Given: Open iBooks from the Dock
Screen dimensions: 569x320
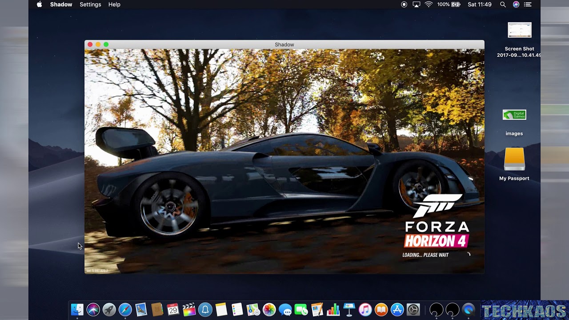Looking at the screenshot, I should pos(381,309).
